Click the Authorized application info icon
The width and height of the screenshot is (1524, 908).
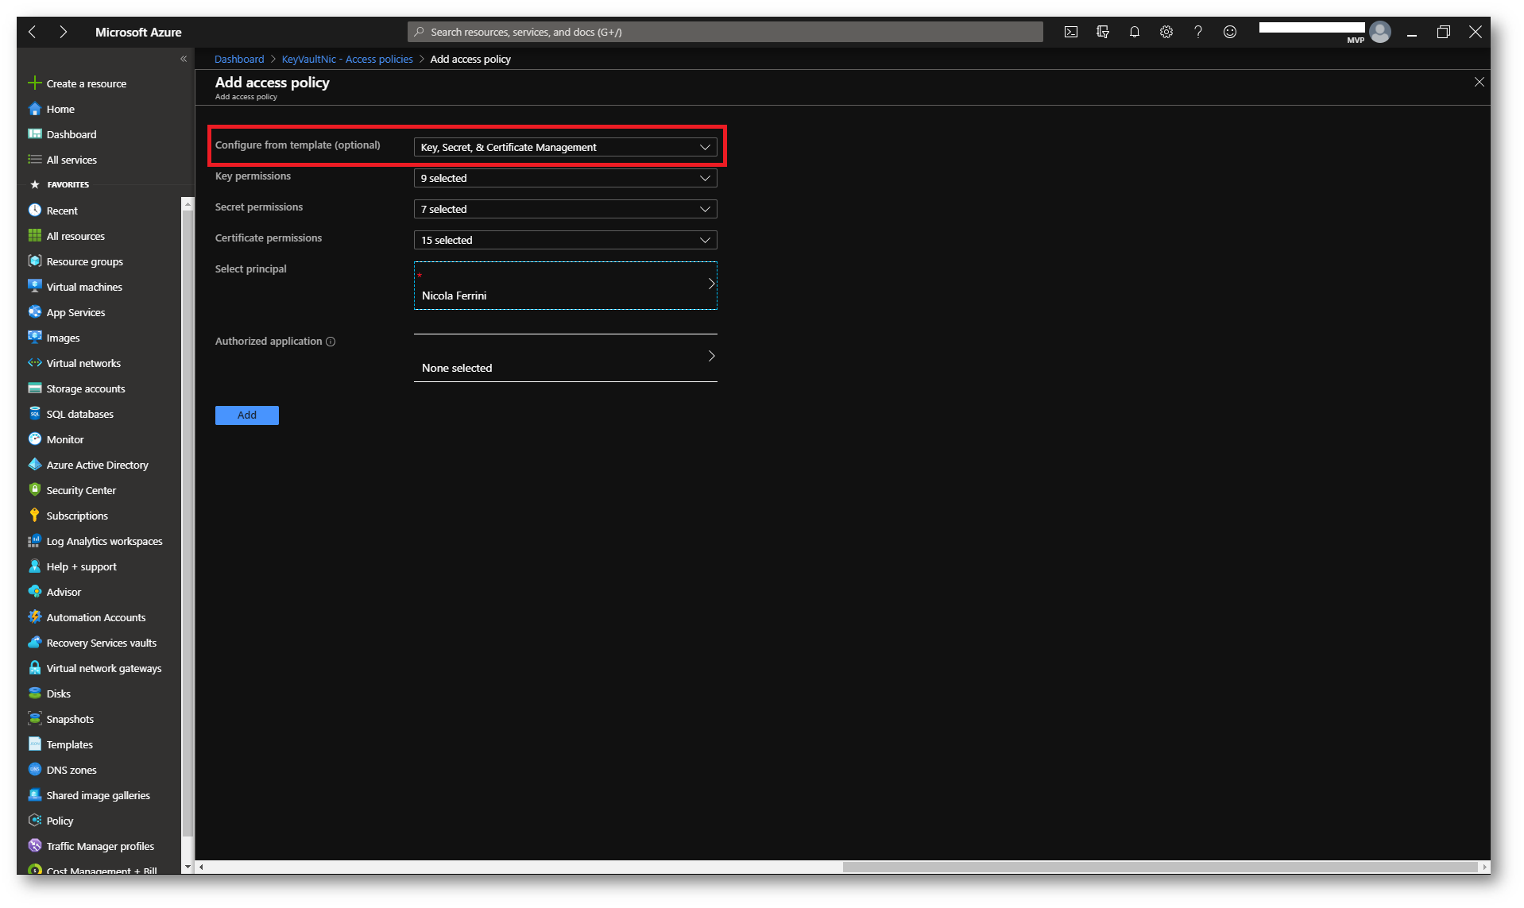331,342
